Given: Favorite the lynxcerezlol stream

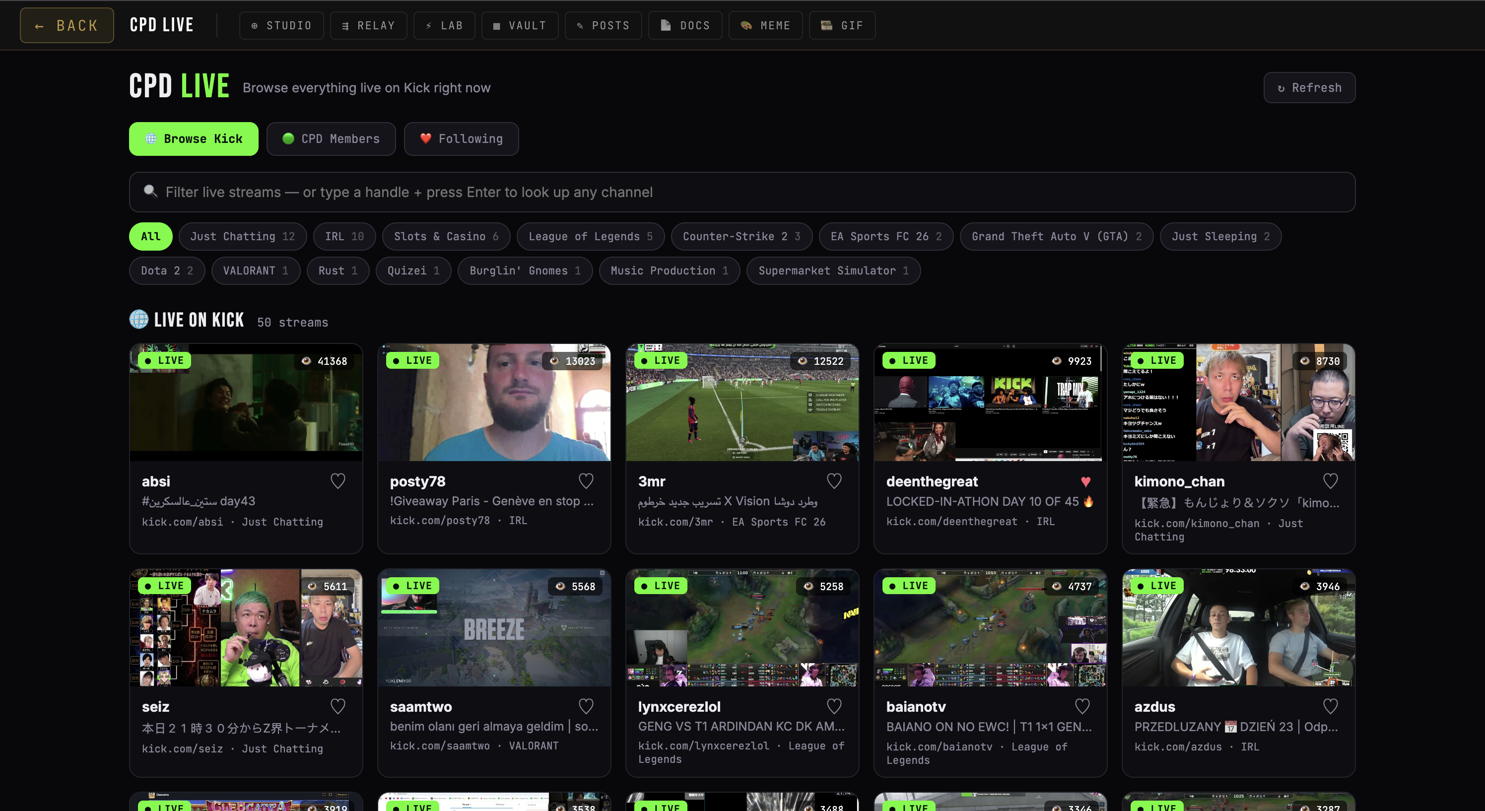Looking at the screenshot, I should [x=834, y=706].
